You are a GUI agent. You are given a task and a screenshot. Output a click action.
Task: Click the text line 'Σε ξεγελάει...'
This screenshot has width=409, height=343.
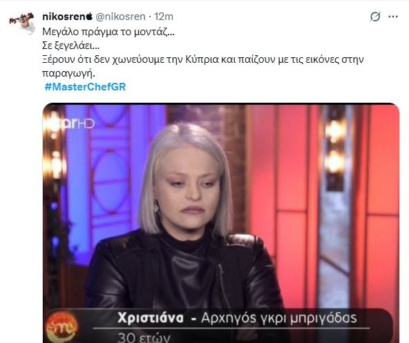click(x=70, y=46)
